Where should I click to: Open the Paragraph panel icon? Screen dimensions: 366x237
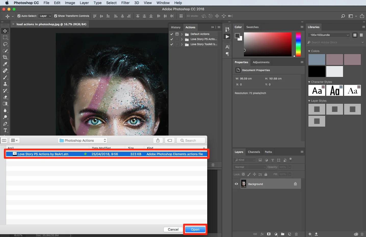click(x=227, y=54)
